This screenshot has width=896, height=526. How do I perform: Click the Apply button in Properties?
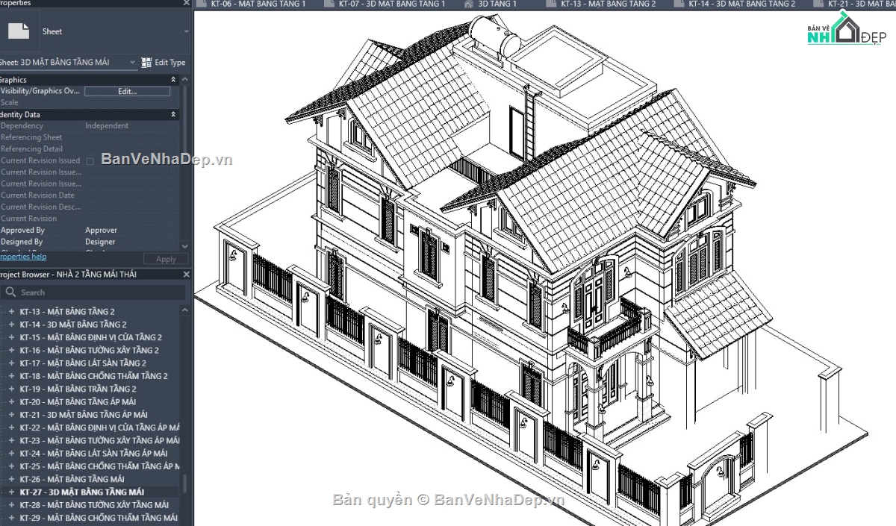tap(166, 259)
